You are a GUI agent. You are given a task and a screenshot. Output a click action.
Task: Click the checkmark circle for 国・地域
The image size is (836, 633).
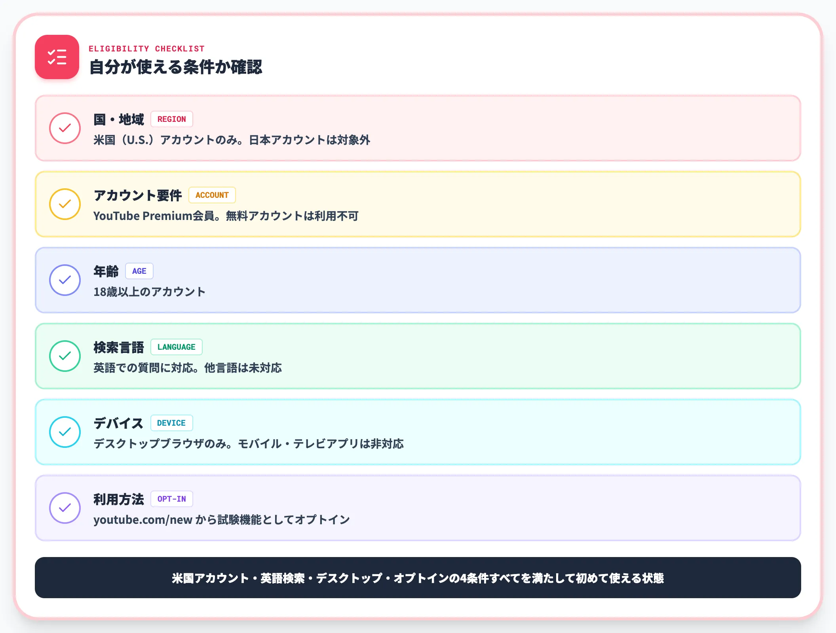tap(65, 128)
